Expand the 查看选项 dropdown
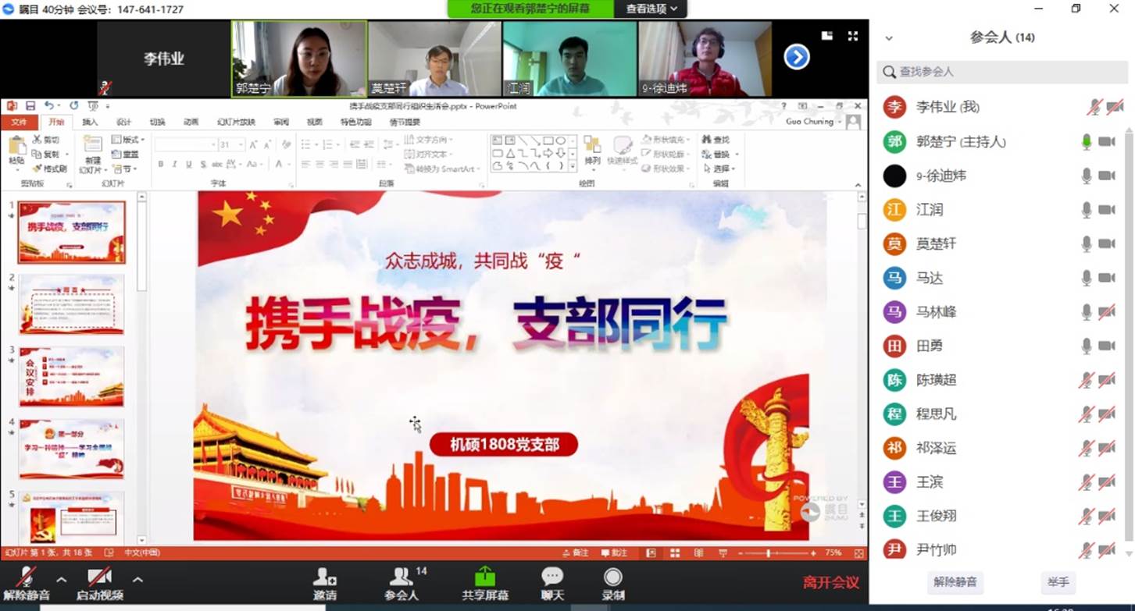Viewport: 1135px width, 611px height. click(651, 9)
